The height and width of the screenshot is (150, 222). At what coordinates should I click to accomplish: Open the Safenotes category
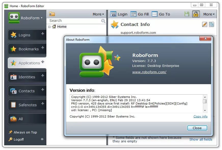[28, 105]
